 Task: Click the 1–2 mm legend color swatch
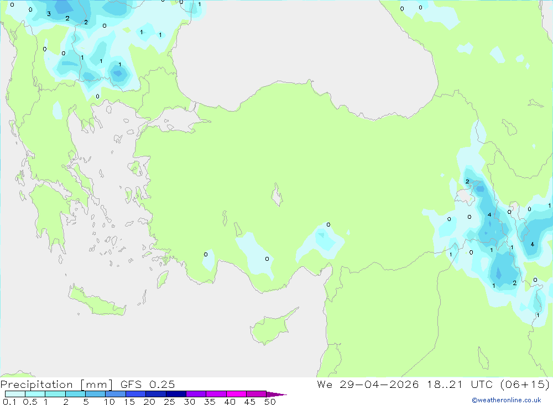tap(55, 394)
